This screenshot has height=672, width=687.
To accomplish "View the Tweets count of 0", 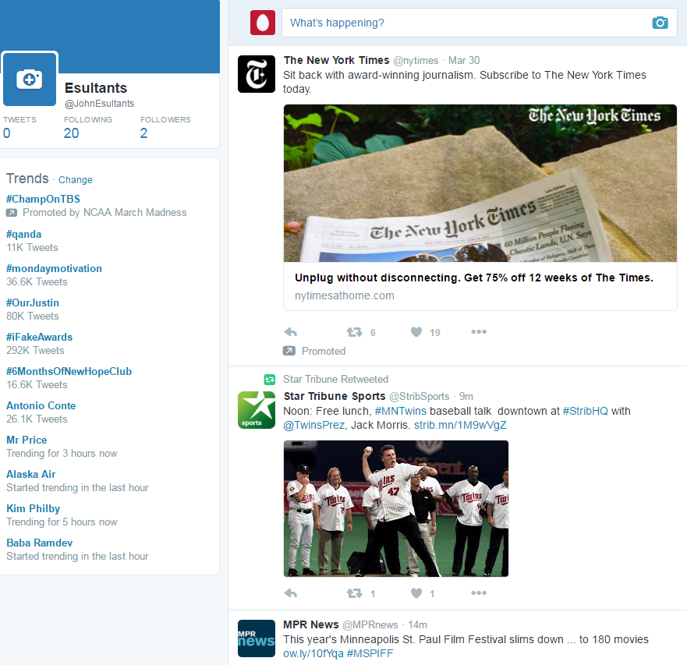I will (6, 133).
